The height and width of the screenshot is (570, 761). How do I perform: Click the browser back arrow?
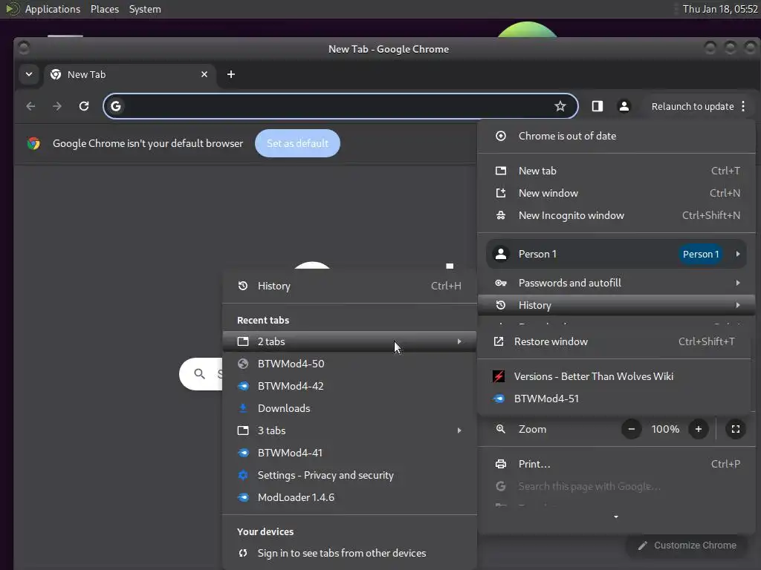30,106
